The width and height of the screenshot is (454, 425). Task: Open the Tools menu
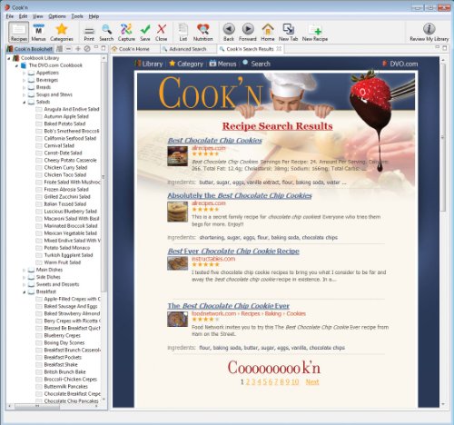77,16
